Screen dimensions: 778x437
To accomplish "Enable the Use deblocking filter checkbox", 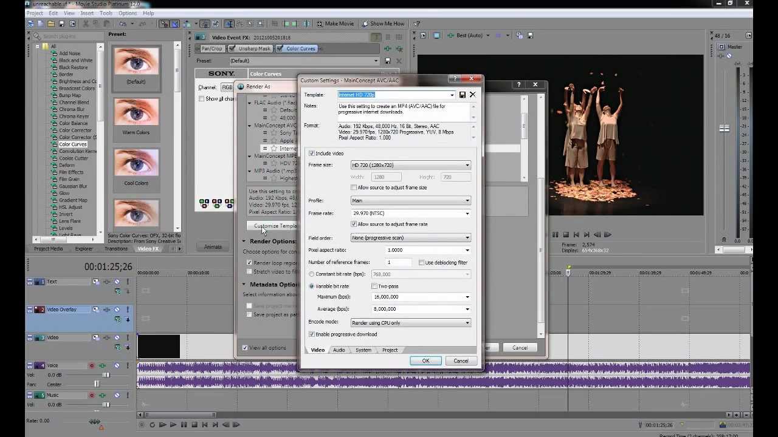I will [x=421, y=263].
